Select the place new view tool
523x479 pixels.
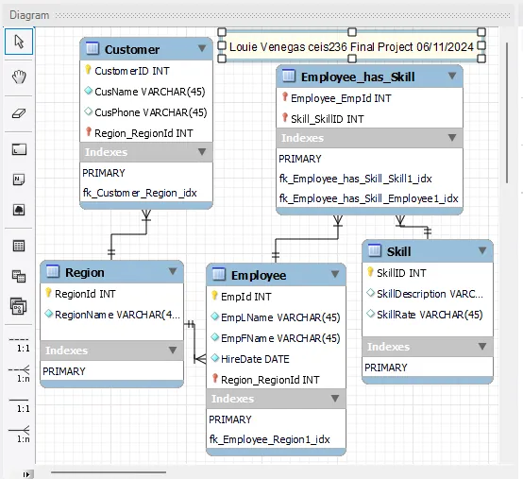tap(19, 277)
